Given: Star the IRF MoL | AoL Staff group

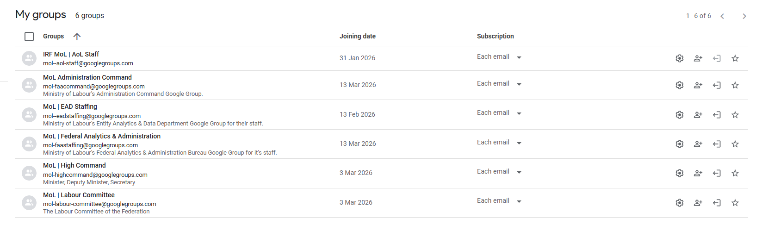Looking at the screenshot, I should pyautogui.click(x=735, y=58).
